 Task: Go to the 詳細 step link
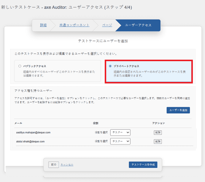coord(43,25)
